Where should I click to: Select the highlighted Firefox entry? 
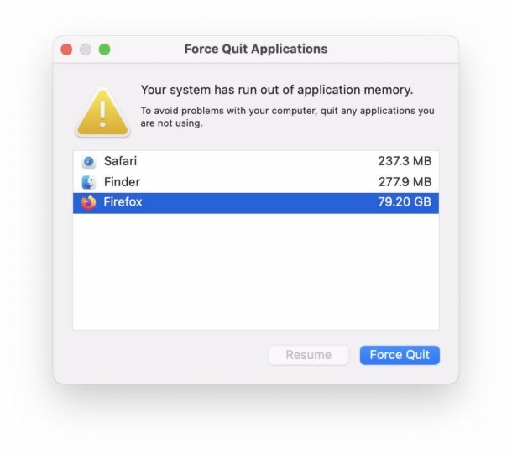pyautogui.click(x=256, y=203)
